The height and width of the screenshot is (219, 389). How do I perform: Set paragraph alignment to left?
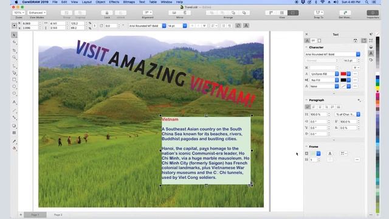tap(314, 107)
